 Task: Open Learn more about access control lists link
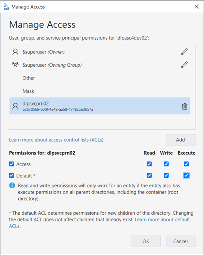click(57, 140)
